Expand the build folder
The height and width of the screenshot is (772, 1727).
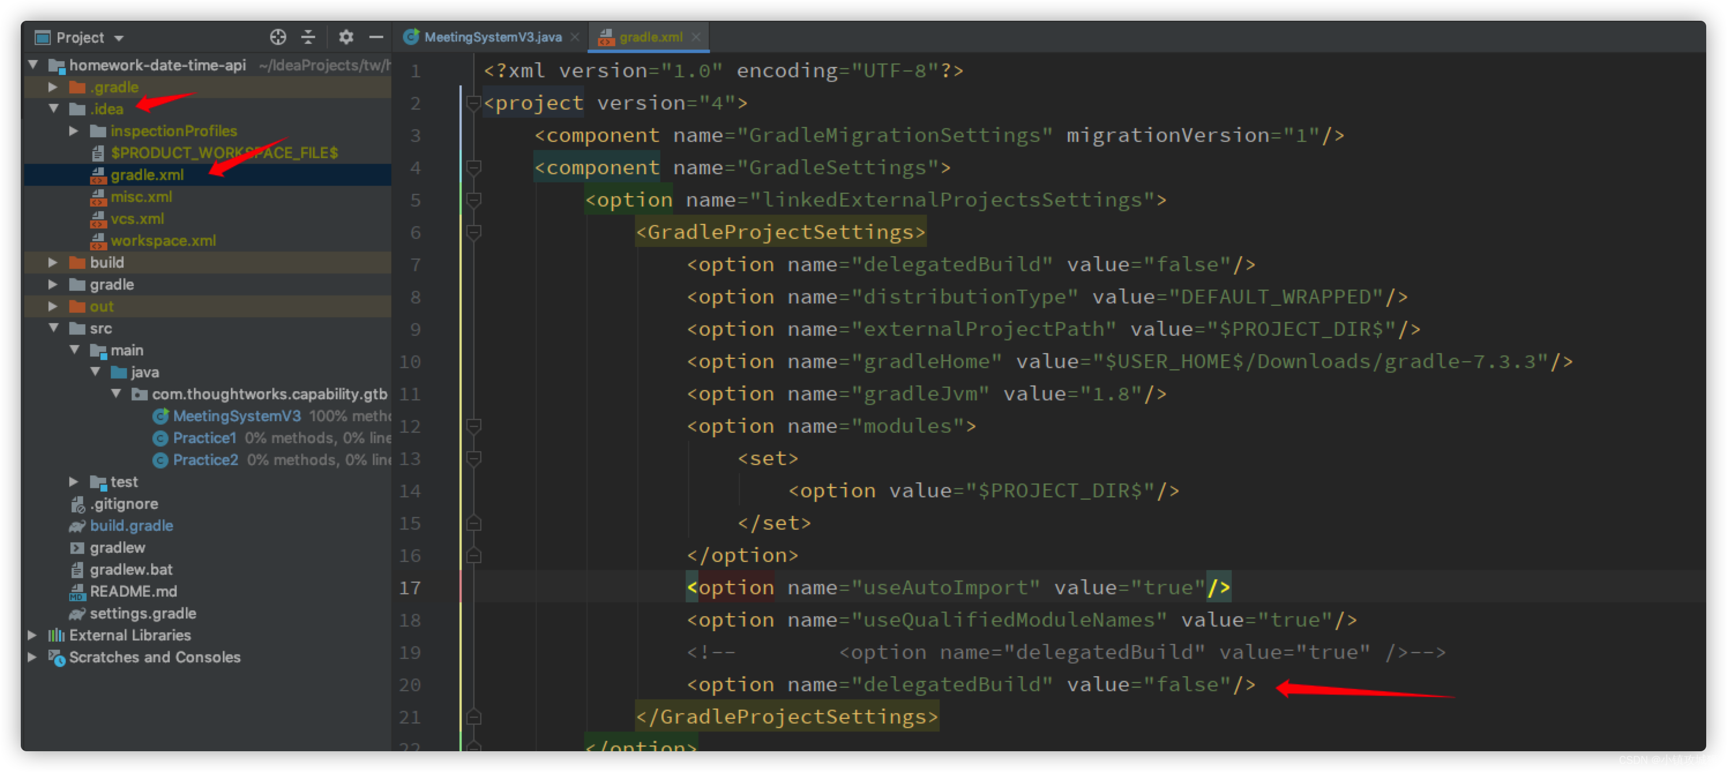[x=54, y=263]
